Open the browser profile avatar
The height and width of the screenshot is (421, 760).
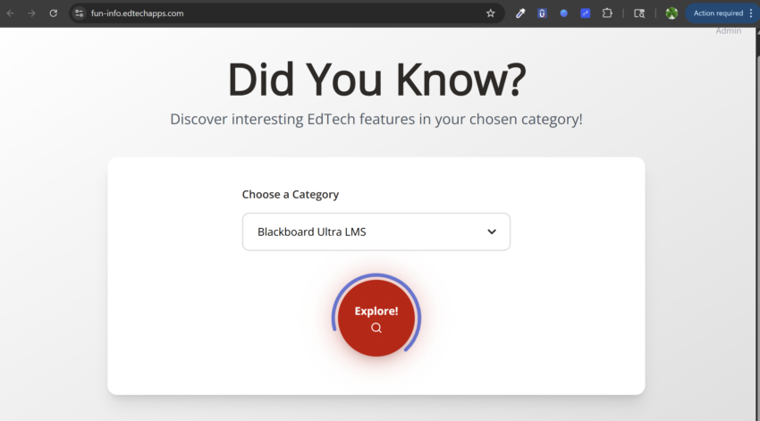tap(671, 13)
